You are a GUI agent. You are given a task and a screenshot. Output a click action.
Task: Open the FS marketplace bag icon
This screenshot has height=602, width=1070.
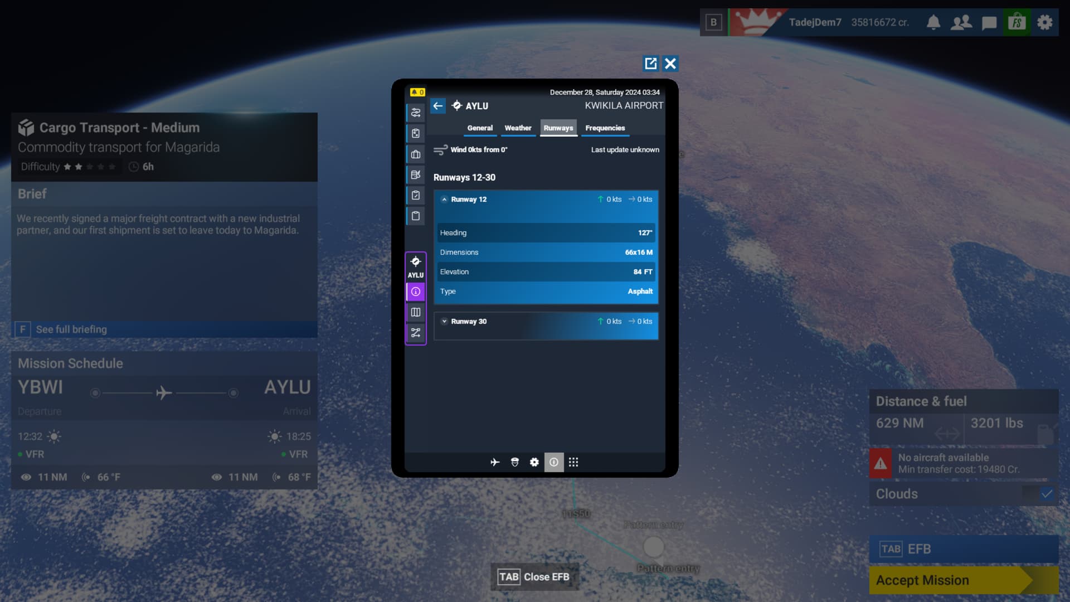point(1017,22)
